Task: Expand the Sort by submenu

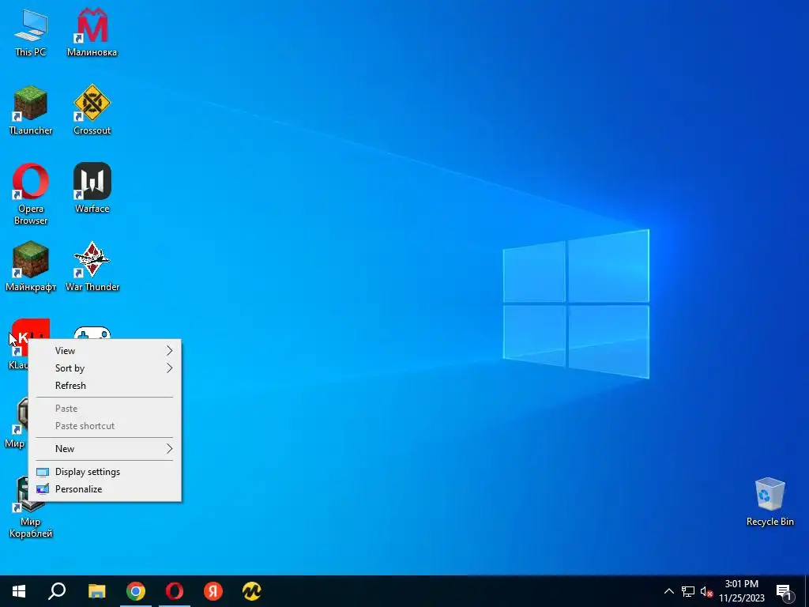Action: (x=104, y=368)
